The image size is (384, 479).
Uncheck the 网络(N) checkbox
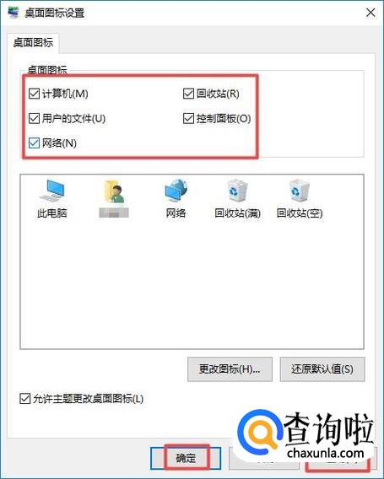coord(34,143)
